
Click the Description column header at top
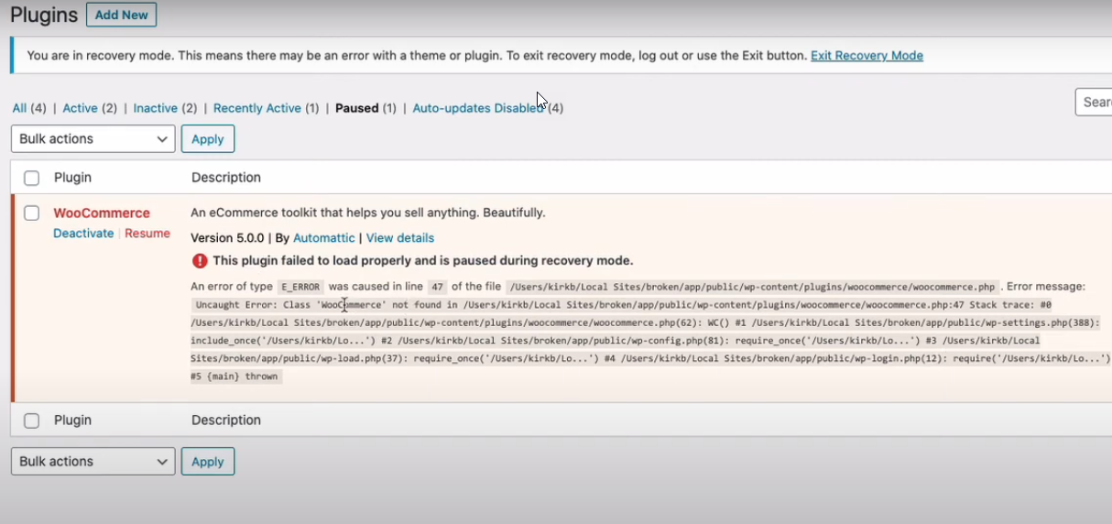(x=226, y=178)
